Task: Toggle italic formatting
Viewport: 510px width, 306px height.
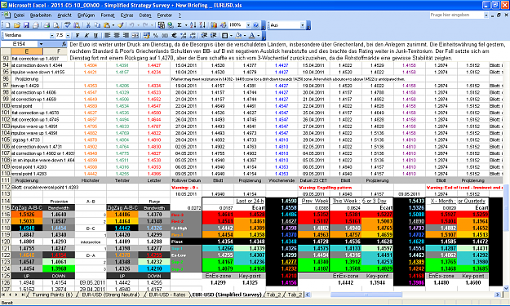Action: click(86, 35)
